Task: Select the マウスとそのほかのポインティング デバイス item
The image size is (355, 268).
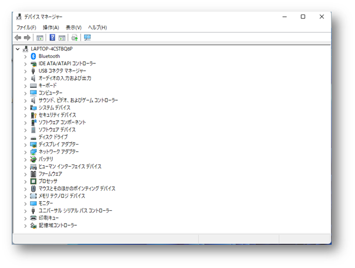Action: (77, 188)
